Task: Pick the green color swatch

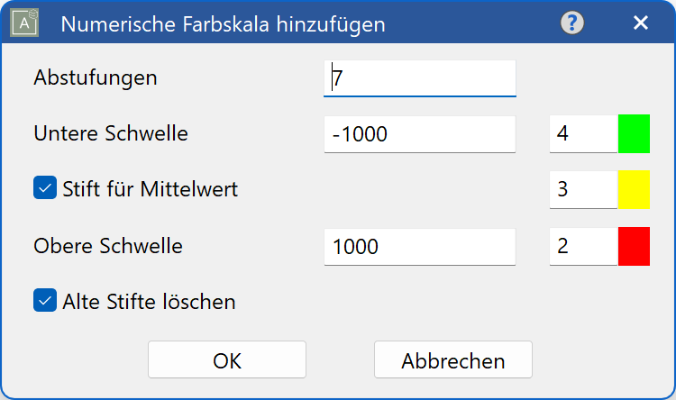Action: click(x=634, y=133)
